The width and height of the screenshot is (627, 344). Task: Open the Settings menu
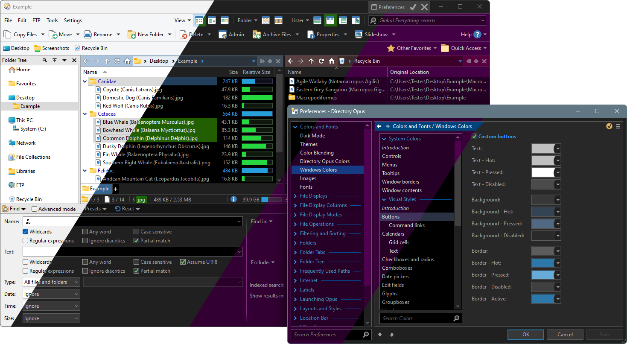pos(73,20)
